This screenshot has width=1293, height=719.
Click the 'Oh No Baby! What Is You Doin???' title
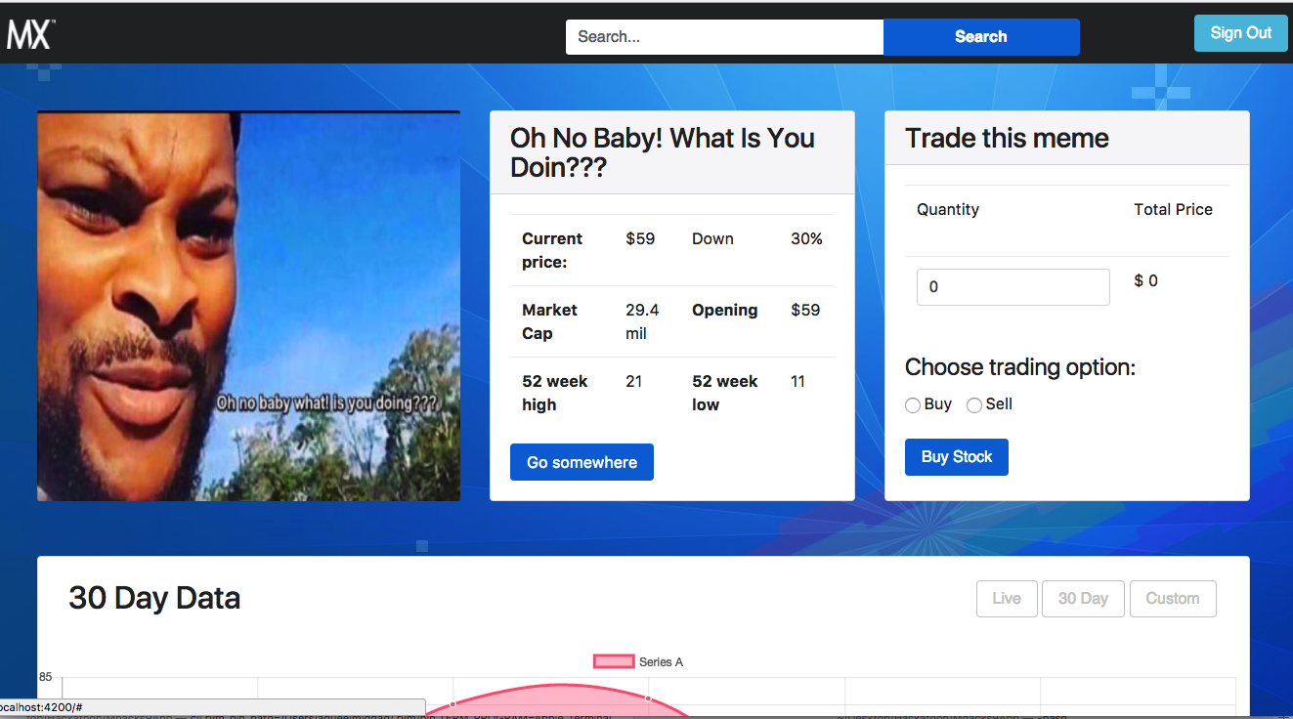point(663,152)
